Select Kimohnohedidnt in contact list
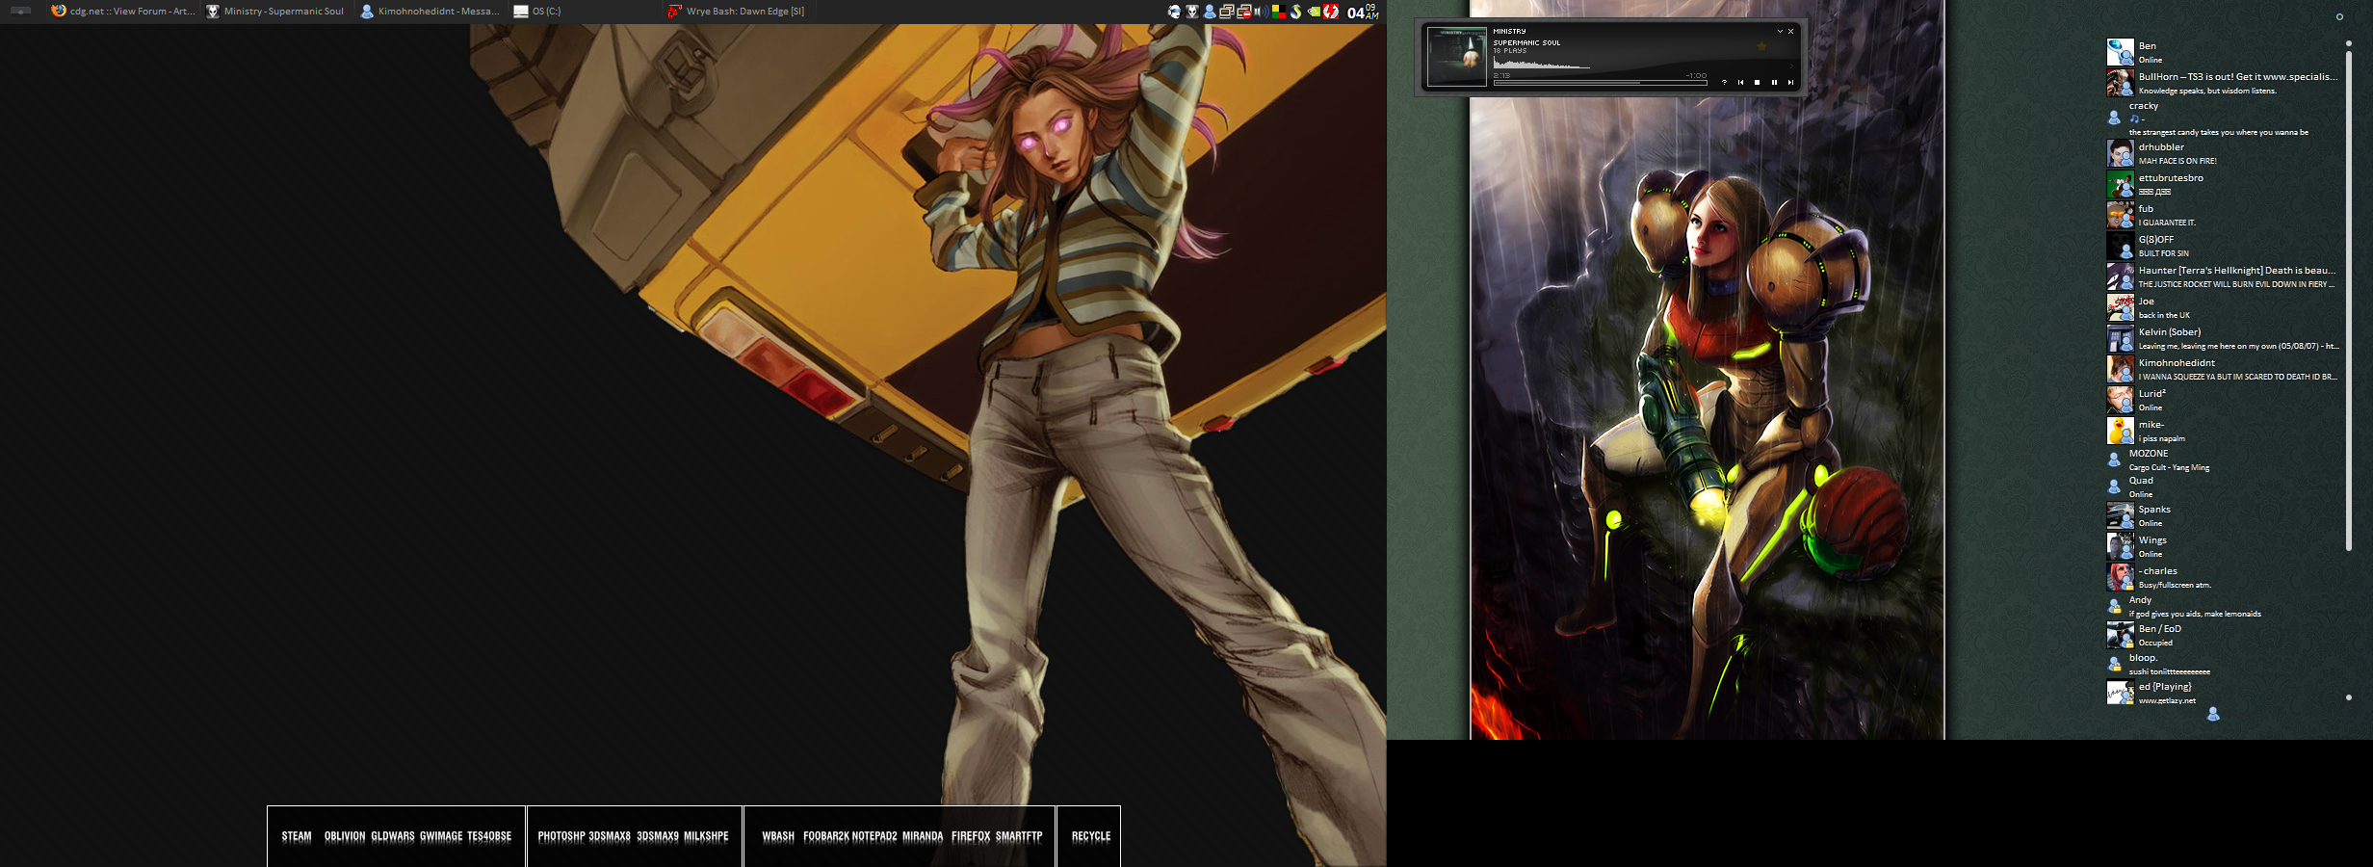The width and height of the screenshot is (2373, 867). click(2223, 369)
